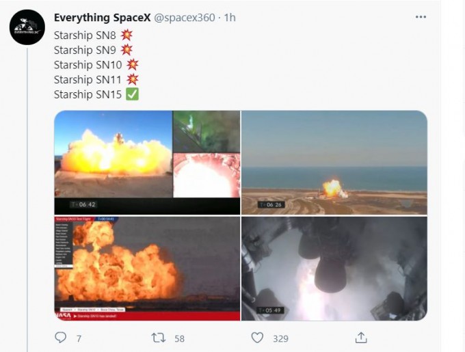Open the top-left explosion image at T+06:42
Screen dimensions: 465x352
147,162
